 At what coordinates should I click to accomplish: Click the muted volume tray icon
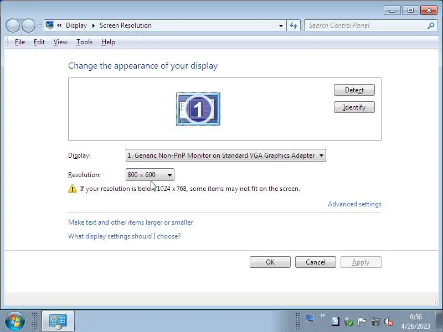coord(389,321)
